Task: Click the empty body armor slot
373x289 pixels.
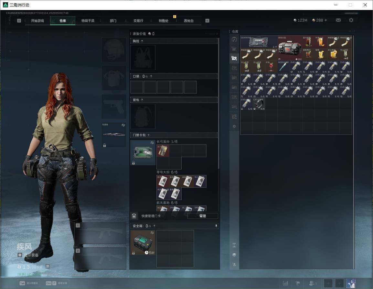Action: 114,78
